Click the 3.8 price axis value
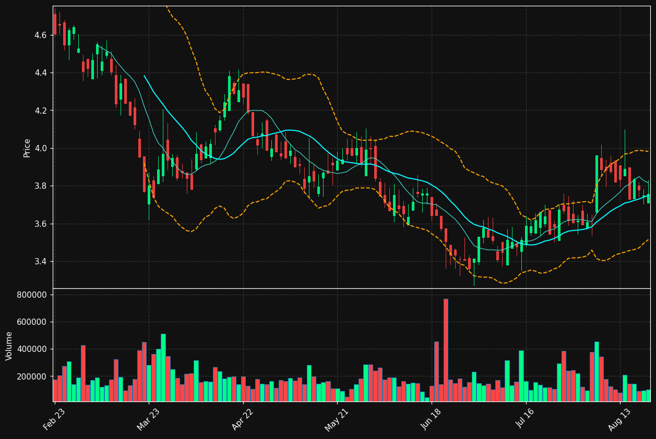This screenshot has height=439, width=656. (41, 186)
